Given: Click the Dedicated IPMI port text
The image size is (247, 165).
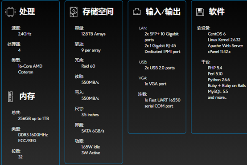Looking at the screenshot, I should click(x=162, y=52).
